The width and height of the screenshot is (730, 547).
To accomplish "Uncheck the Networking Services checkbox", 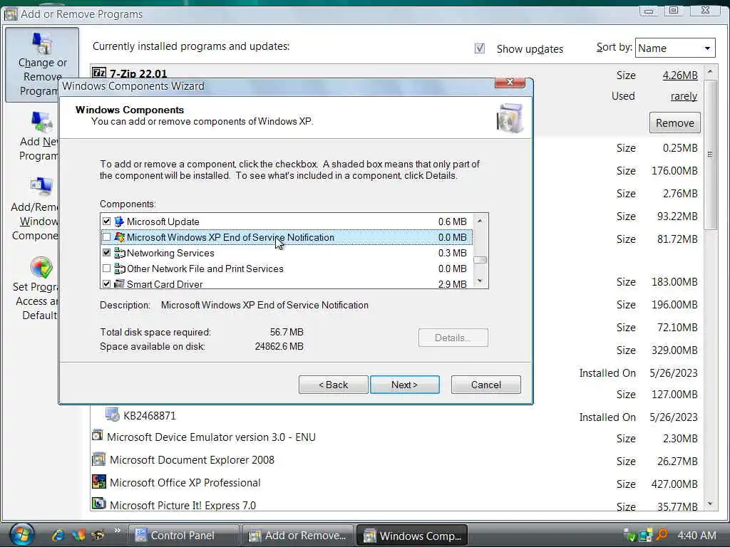I will coord(107,253).
